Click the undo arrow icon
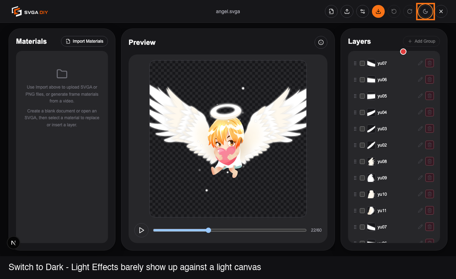 (394, 11)
